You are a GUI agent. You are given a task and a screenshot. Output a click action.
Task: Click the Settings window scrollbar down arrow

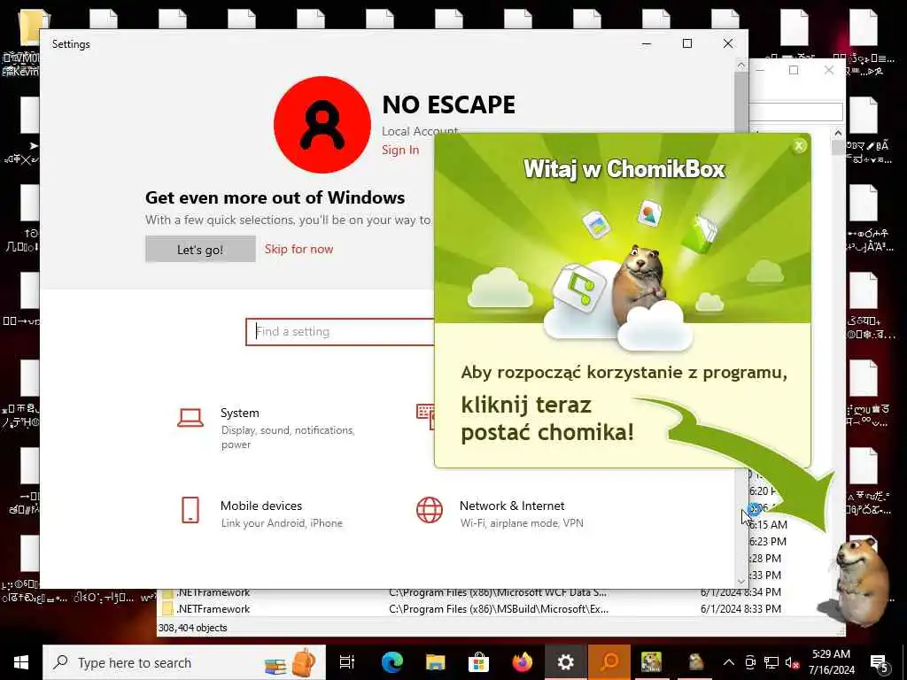[741, 581]
